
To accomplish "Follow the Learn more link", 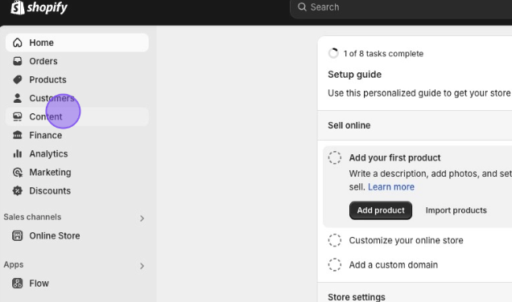I will coord(391,187).
